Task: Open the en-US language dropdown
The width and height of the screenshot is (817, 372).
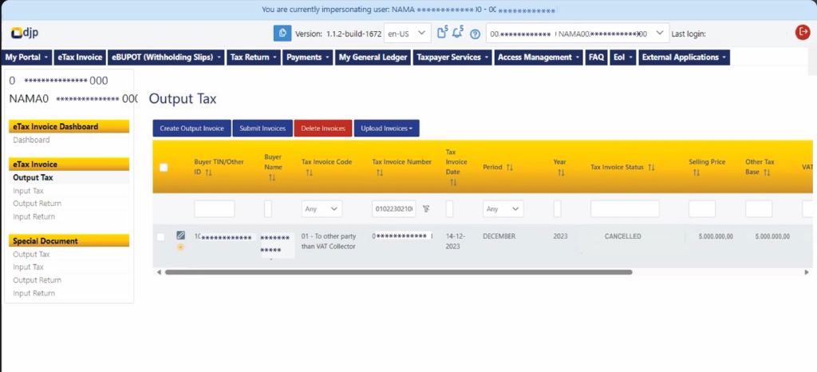Action: click(407, 33)
